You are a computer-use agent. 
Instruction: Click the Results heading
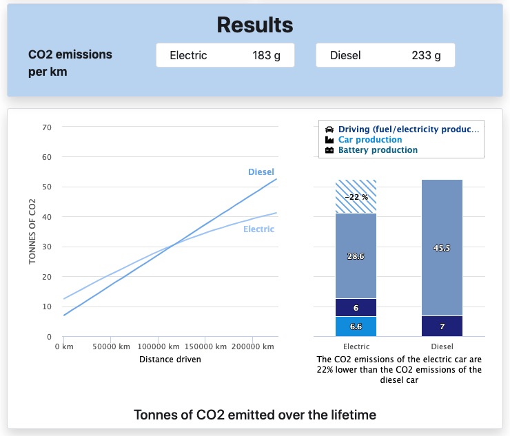click(x=255, y=25)
